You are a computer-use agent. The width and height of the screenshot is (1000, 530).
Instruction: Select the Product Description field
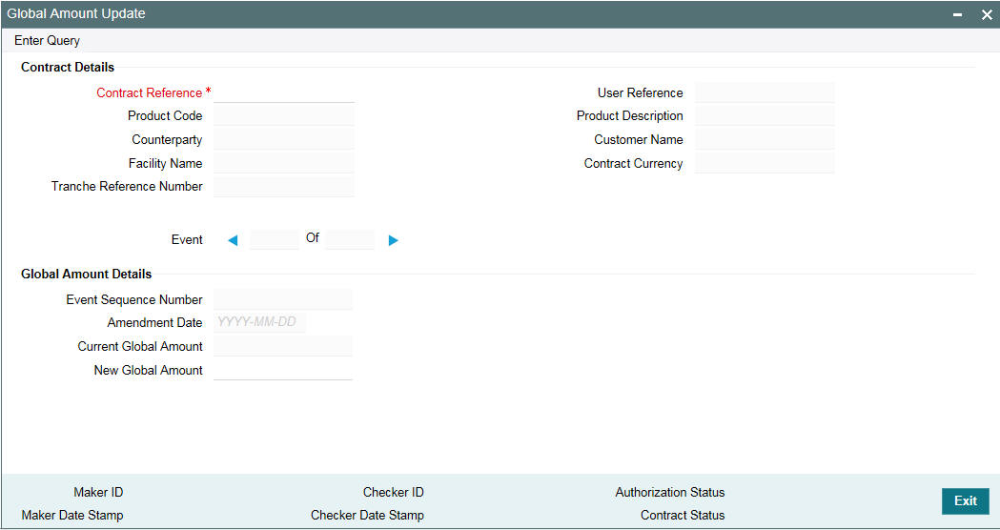pos(765,116)
